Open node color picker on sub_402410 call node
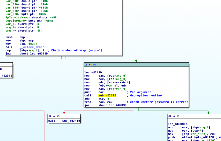 tap(50, 117)
